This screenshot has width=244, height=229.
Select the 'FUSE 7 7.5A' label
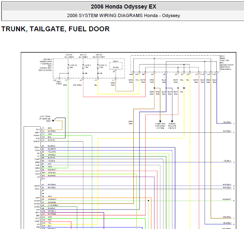click(x=87, y=66)
